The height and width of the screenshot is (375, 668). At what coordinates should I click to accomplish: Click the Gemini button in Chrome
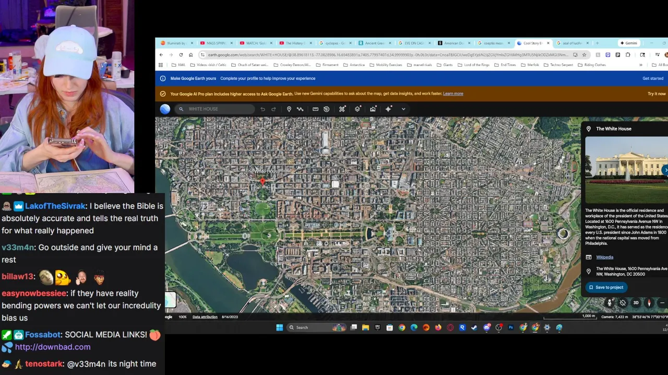tap(628, 43)
